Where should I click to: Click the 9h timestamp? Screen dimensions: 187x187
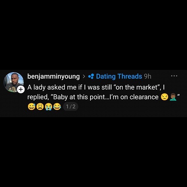point(147,76)
